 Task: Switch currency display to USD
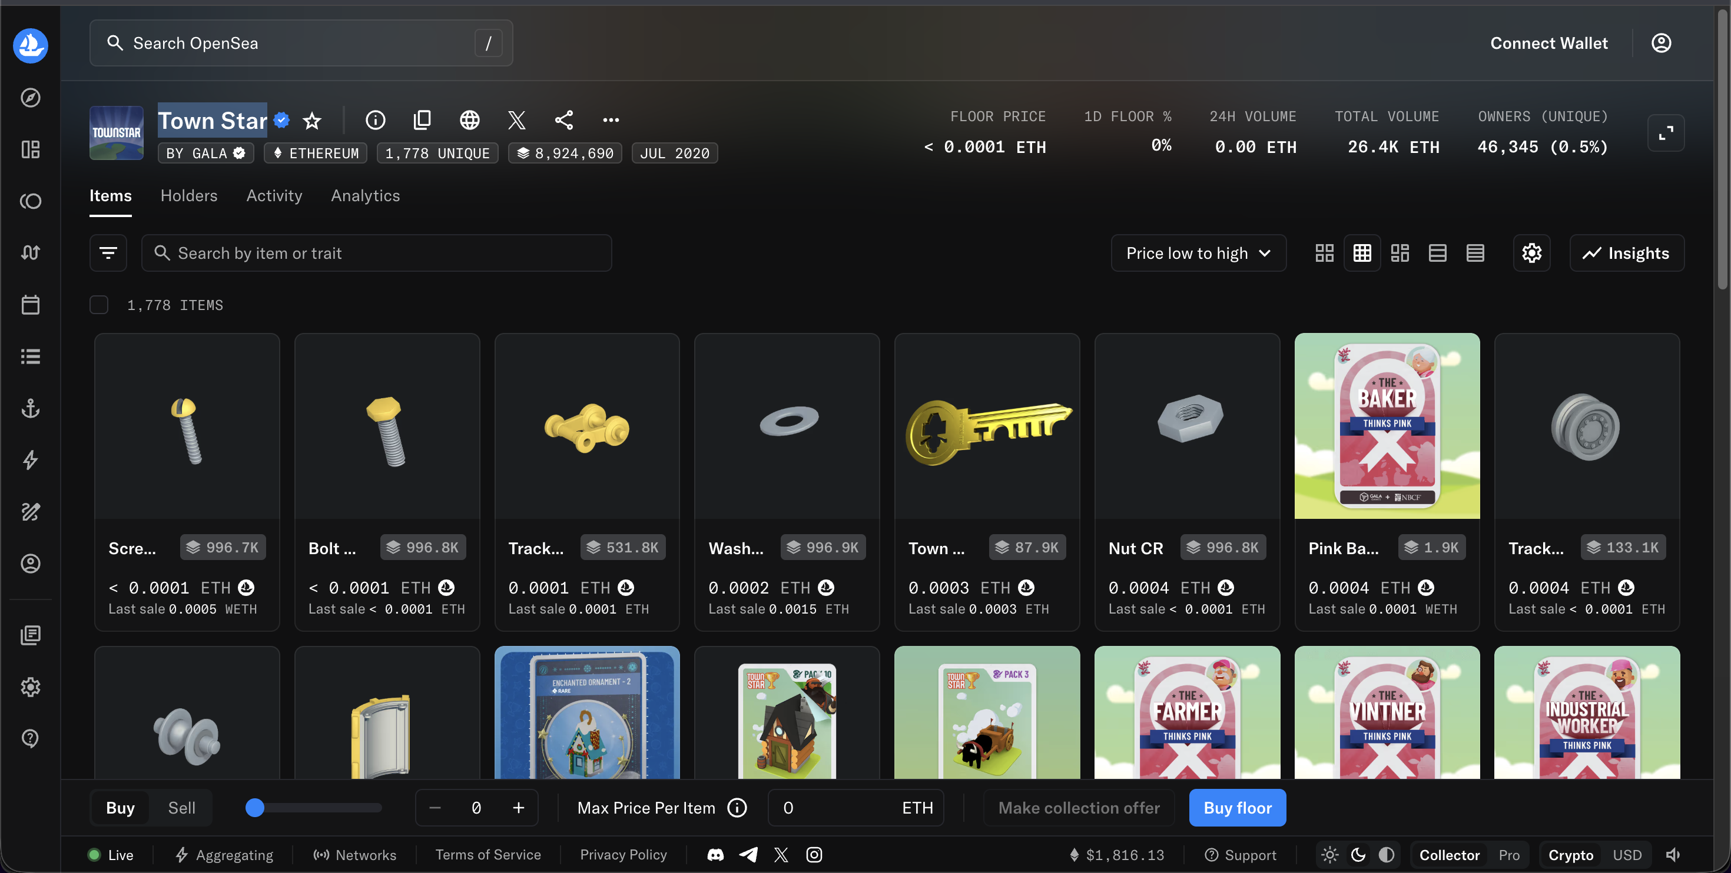coord(1627,855)
